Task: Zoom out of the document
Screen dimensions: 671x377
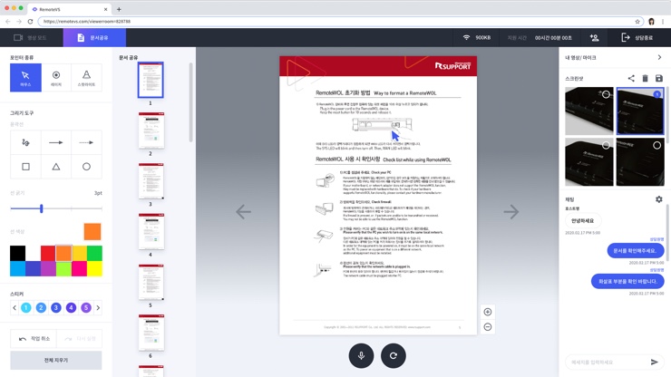Action: click(488, 327)
